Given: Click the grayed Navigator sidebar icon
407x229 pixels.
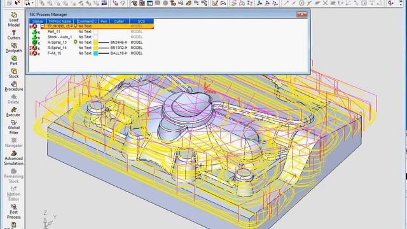Looking at the screenshot, I should click(14, 142).
